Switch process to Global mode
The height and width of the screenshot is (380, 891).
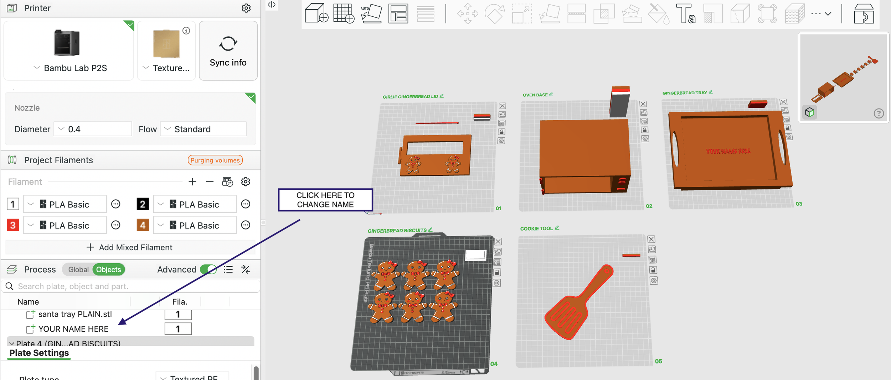(x=78, y=269)
